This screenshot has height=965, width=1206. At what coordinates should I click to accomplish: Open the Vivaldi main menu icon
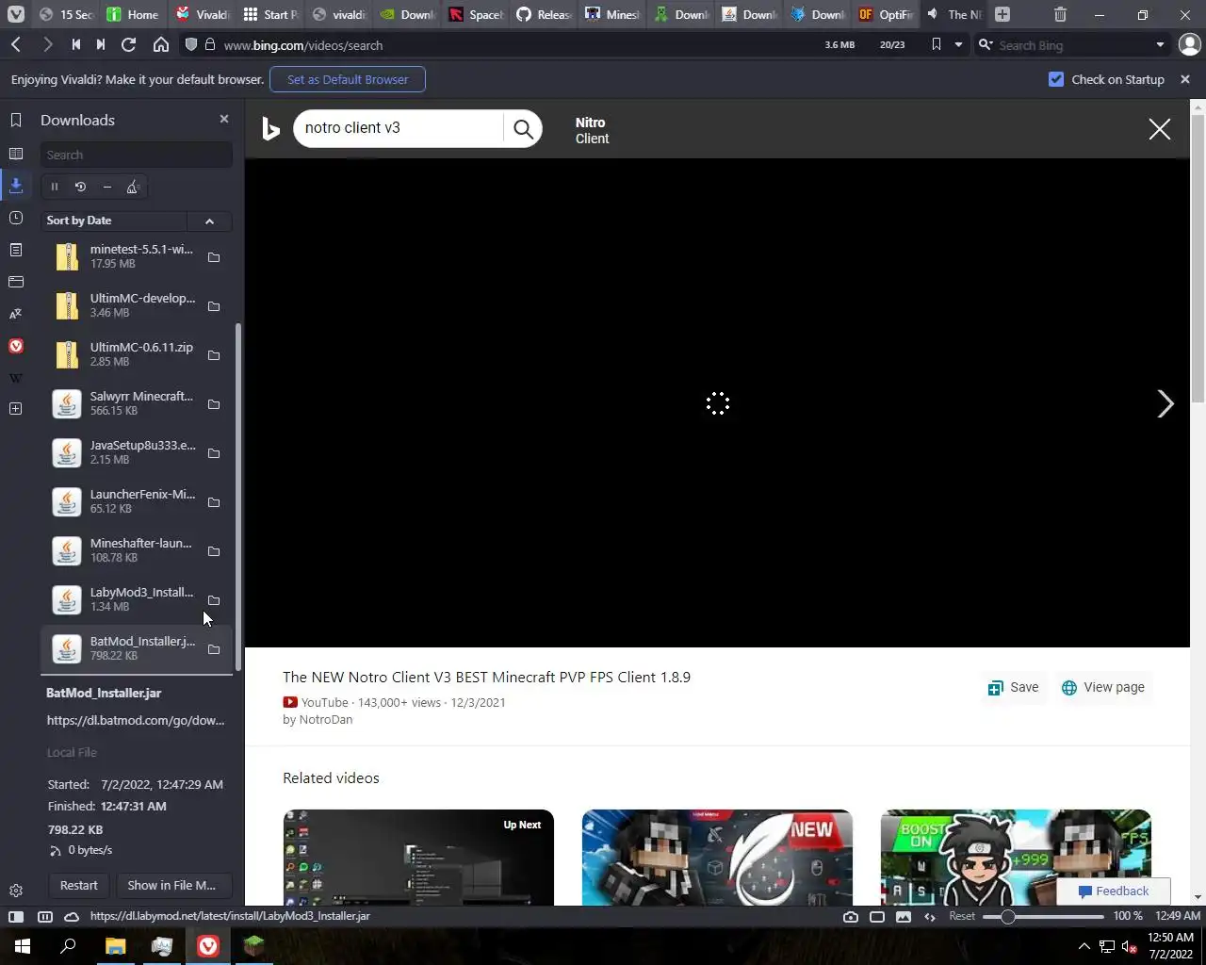(x=16, y=14)
